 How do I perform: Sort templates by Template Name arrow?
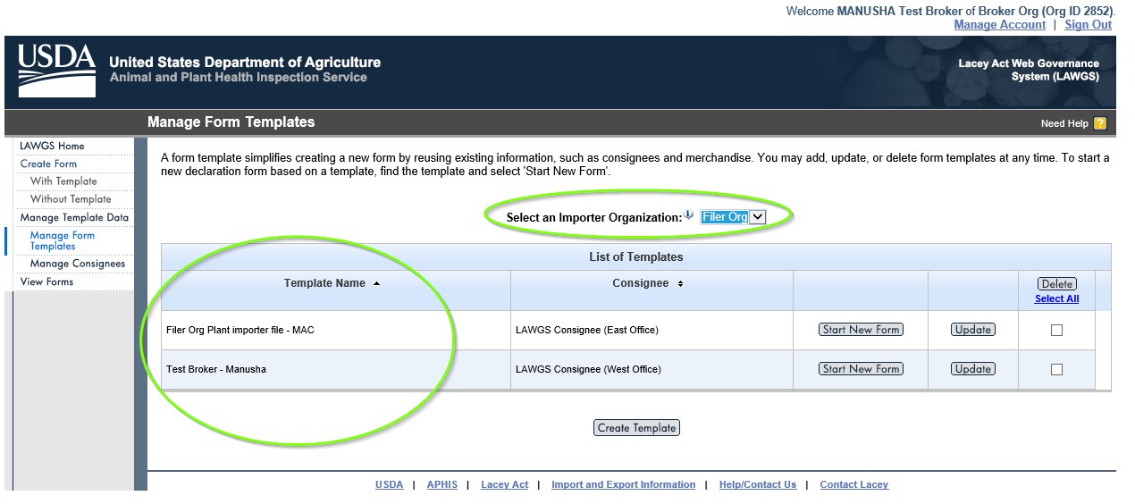376,283
